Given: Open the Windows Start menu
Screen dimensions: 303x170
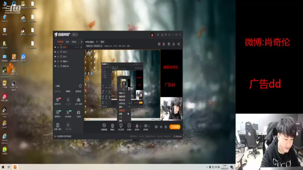Looking at the screenshot, I should point(3,167).
